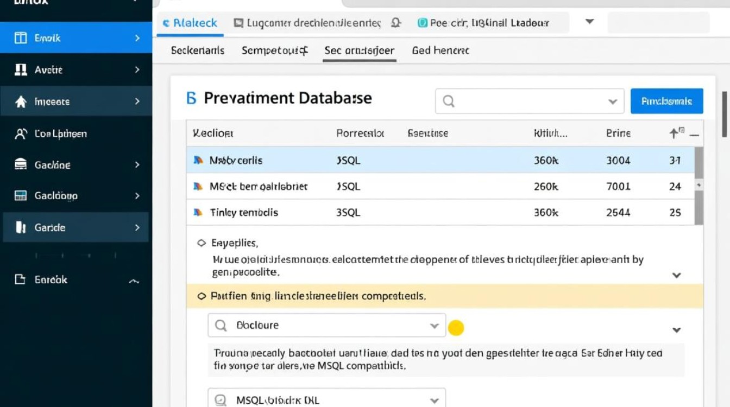This screenshot has width=730, height=407.
Task: Expand the Emaik sidebar chevron
Action: tap(137, 38)
